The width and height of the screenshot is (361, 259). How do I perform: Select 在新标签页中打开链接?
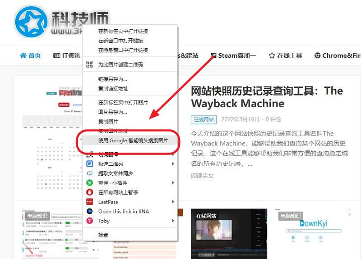tap(130, 31)
